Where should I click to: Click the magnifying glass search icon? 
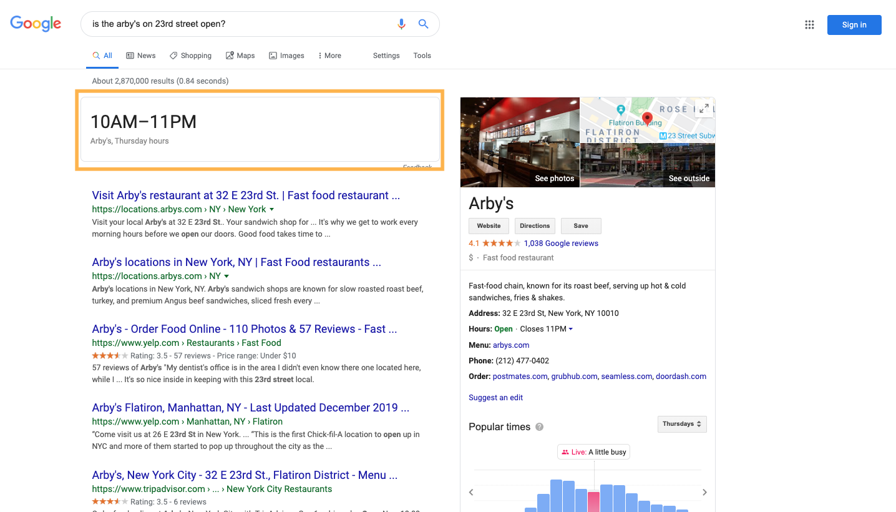tap(423, 24)
